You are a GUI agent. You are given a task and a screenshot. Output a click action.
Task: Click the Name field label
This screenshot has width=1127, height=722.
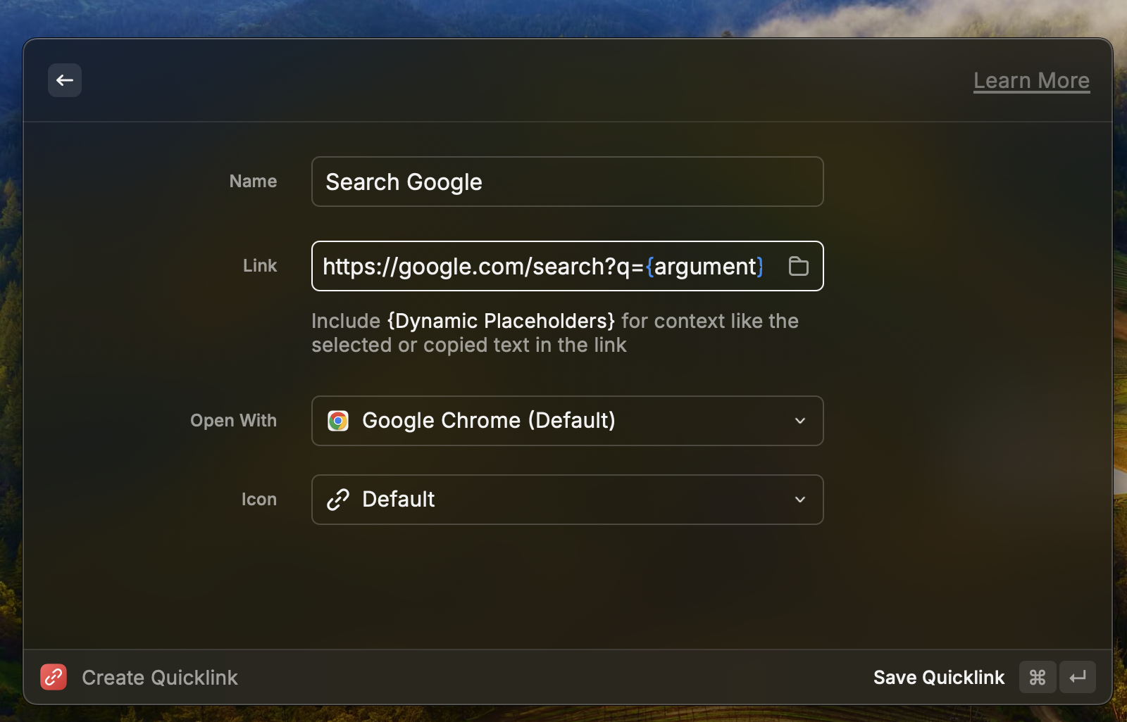pyautogui.click(x=253, y=182)
